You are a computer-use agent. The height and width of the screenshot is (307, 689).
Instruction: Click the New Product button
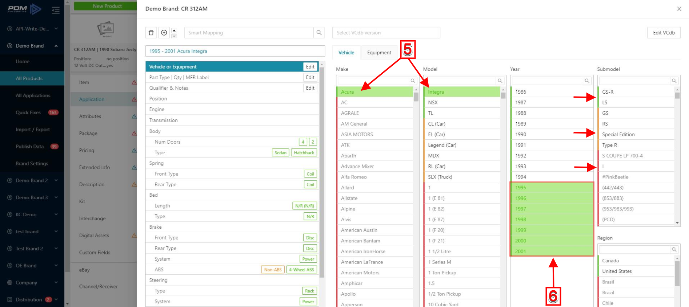[x=105, y=6]
